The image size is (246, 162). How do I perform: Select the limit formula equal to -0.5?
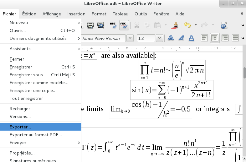[151, 109]
